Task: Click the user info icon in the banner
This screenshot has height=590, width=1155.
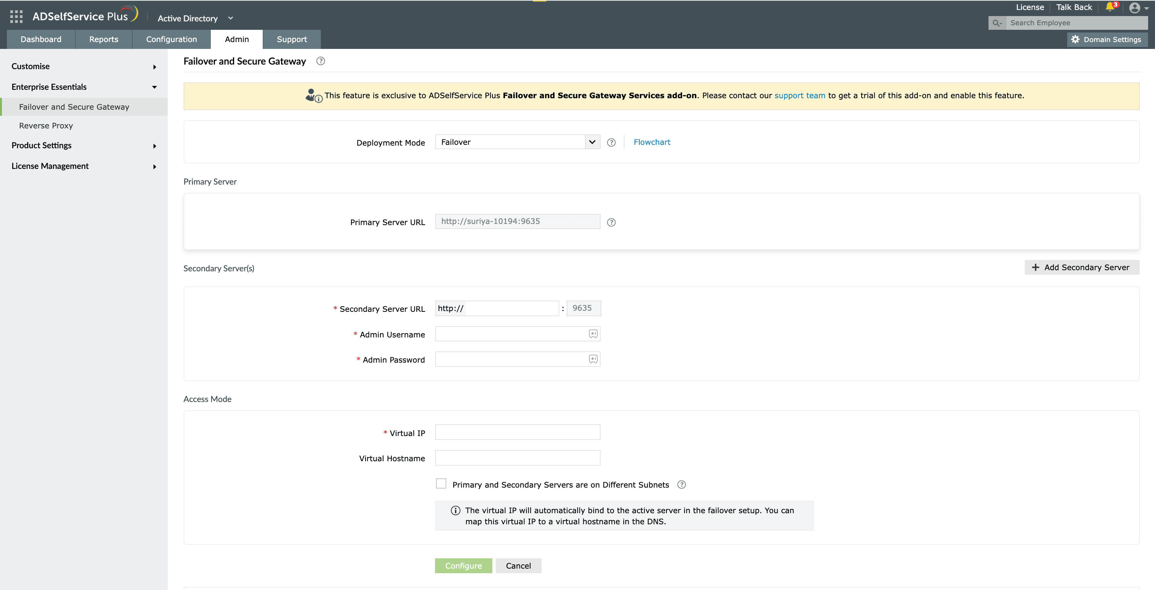Action: (x=314, y=96)
